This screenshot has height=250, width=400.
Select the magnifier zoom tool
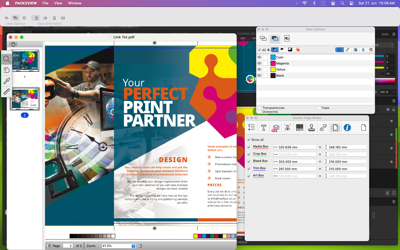click(x=6, y=59)
